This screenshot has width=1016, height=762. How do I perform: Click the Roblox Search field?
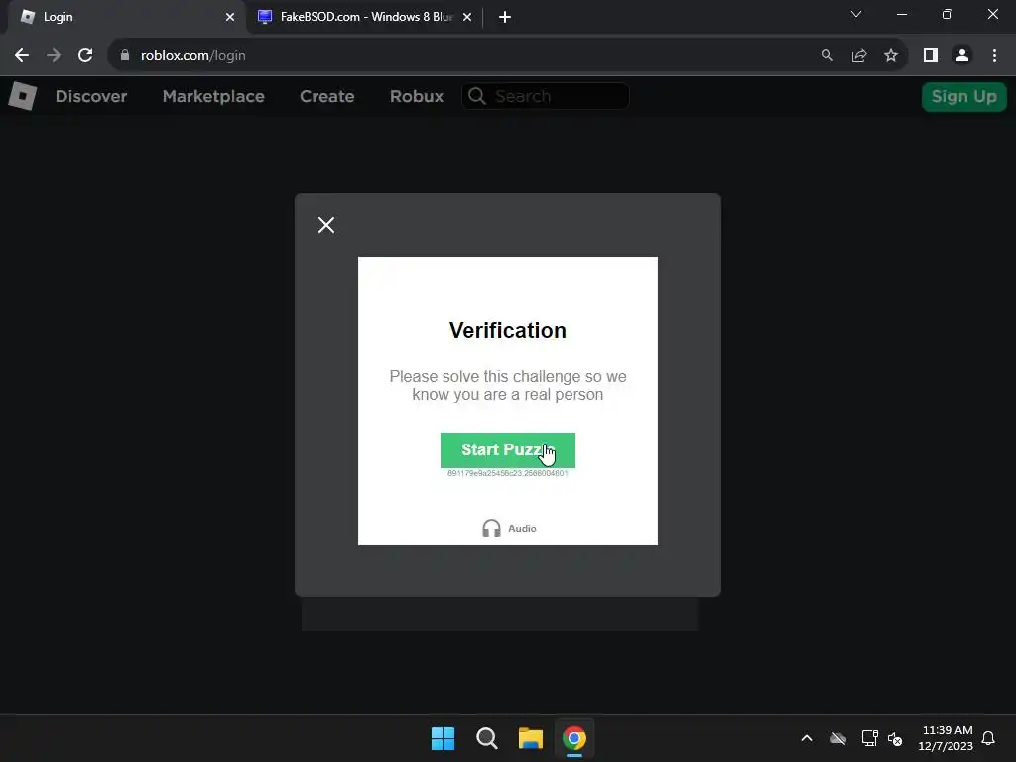[x=545, y=96]
